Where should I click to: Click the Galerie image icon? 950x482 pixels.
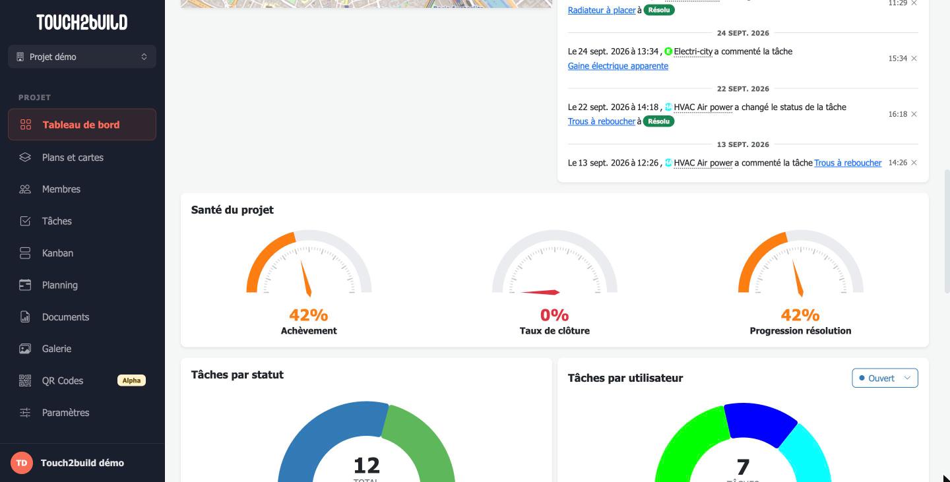click(x=25, y=349)
